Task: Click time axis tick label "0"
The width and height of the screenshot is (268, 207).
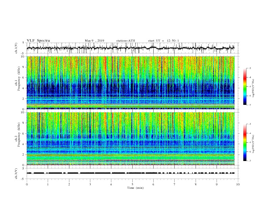Action: pyautogui.click(x=27, y=184)
